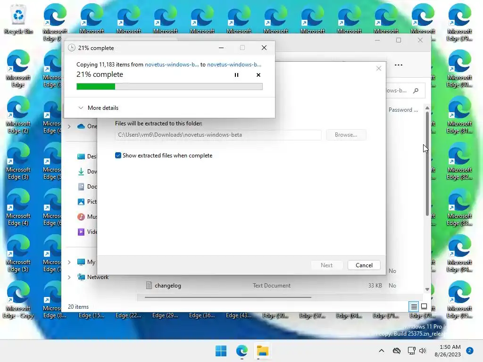Click the extraction folder path field
483x362 pixels.
click(218, 135)
